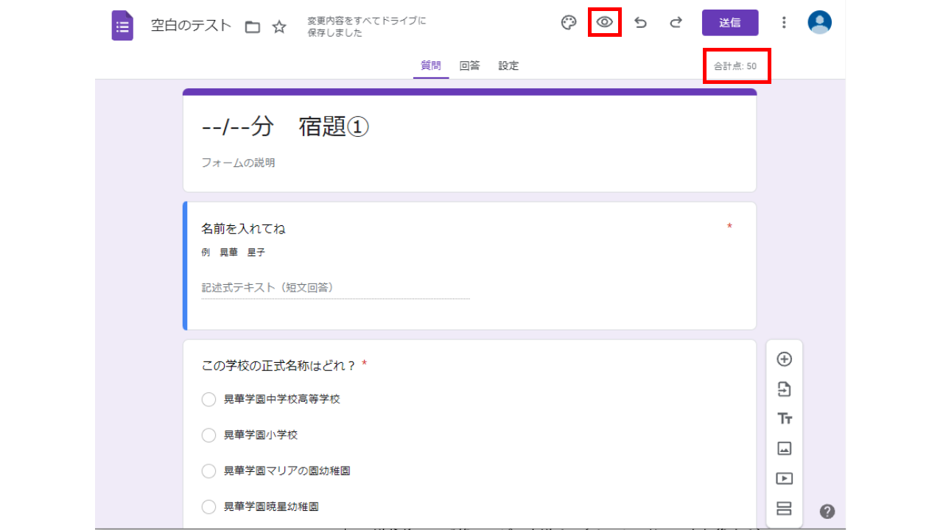Add a video from the side toolbar

(x=785, y=478)
